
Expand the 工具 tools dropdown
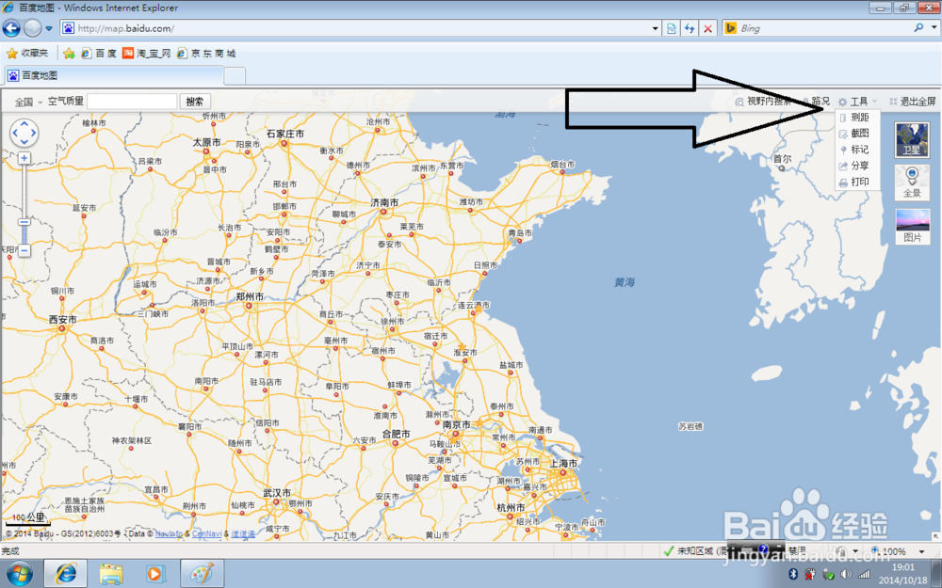pyautogui.click(x=858, y=102)
